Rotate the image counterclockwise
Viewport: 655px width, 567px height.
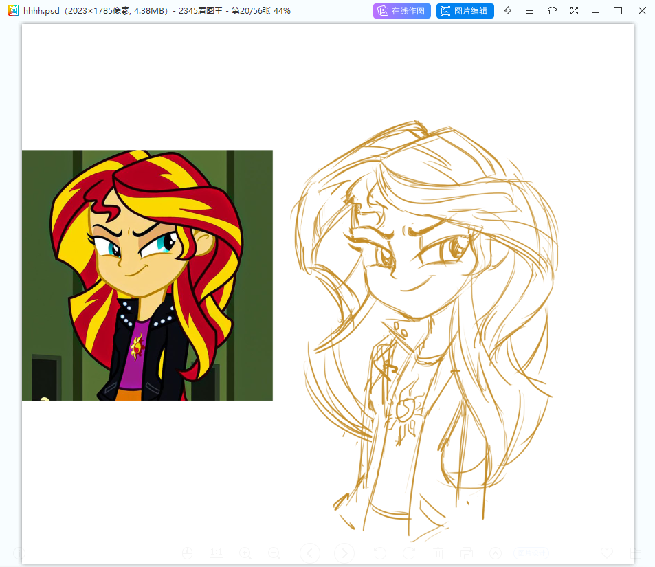(379, 554)
